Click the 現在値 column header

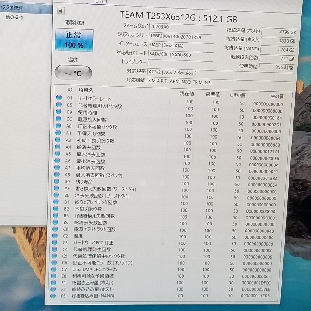click(187, 94)
